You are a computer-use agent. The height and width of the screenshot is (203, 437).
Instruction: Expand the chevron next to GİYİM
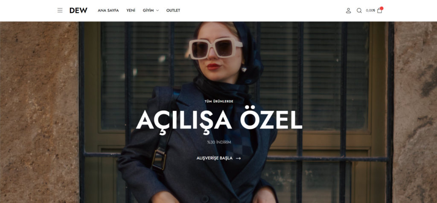[x=157, y=11]
